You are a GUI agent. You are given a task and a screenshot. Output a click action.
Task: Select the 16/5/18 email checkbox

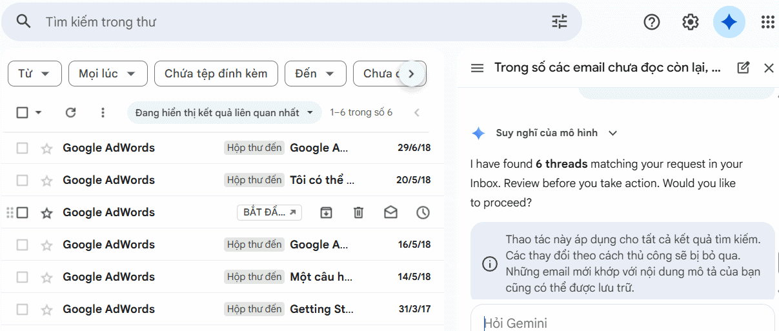pos(22,245)
